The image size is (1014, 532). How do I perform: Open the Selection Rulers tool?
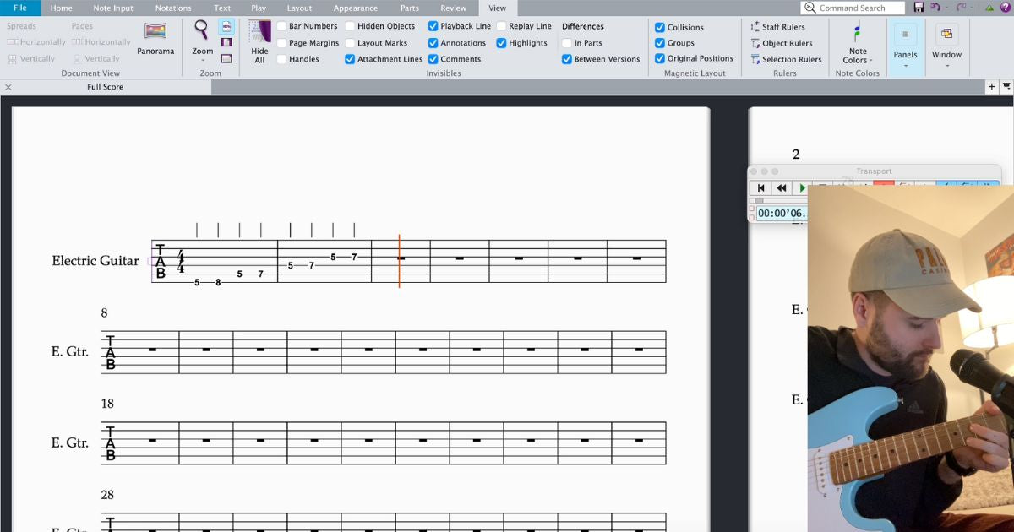pyautogui.click(x=785, y=59)
